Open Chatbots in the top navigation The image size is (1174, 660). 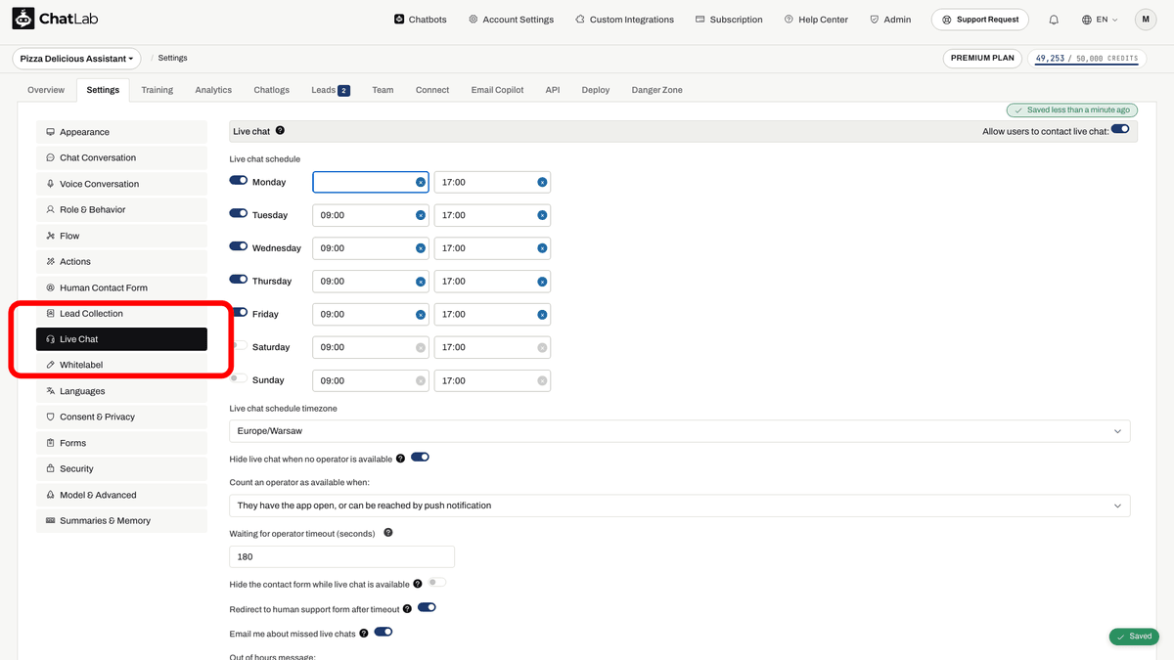[421, 20]
